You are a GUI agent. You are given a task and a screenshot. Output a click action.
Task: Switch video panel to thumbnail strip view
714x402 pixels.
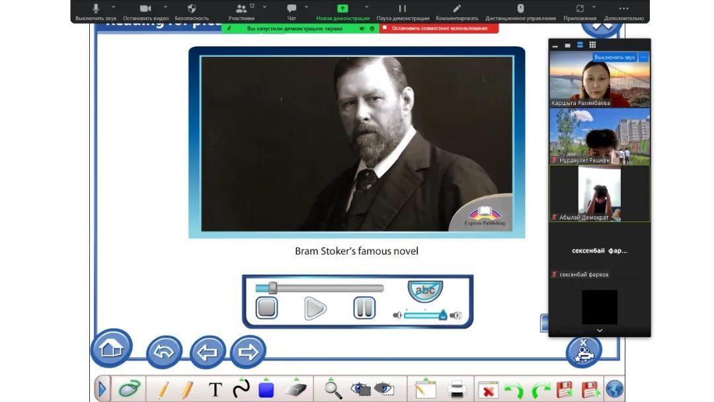[x=580, y=45]
